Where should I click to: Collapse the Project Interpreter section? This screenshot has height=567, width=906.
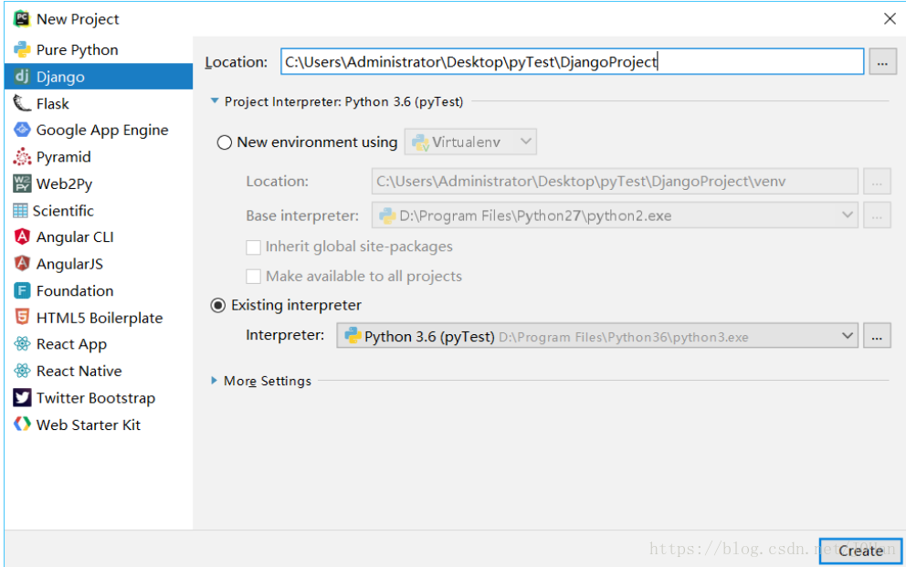215,101
